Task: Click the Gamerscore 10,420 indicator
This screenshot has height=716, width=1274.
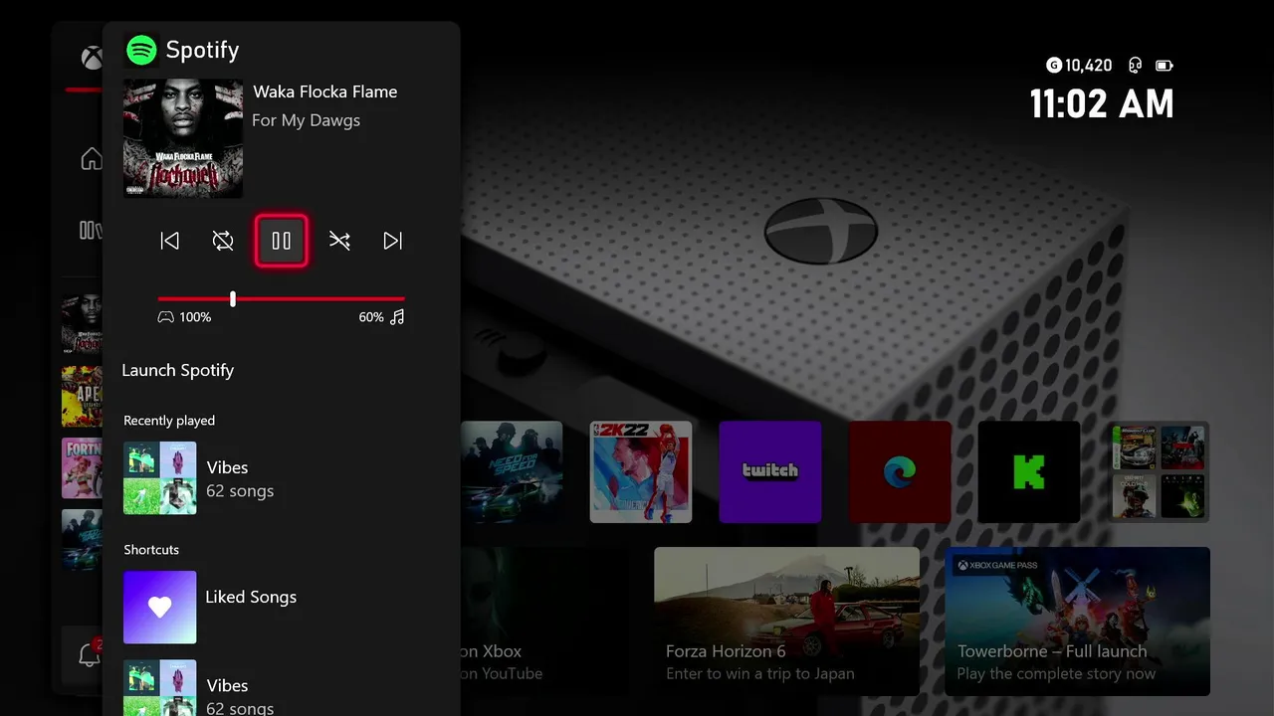Action: pos(1080,66)
